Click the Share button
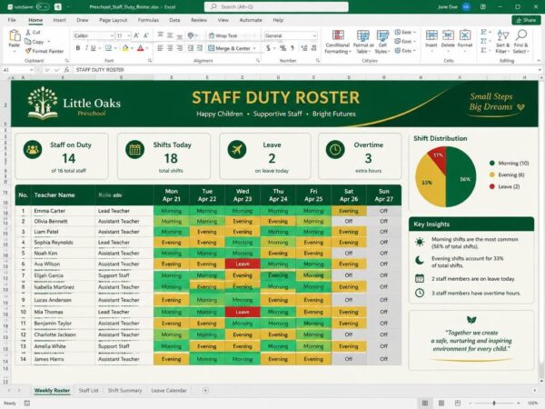The height and width of the screenshot is (409, 545). coord(526,20)
